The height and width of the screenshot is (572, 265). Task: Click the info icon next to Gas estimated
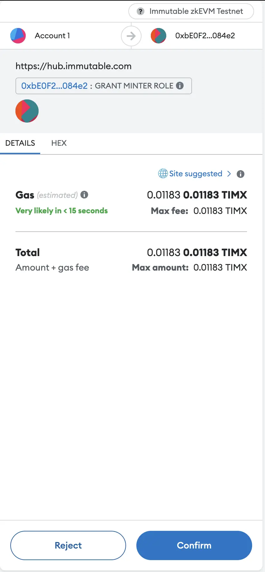click(x=84, y=195)
